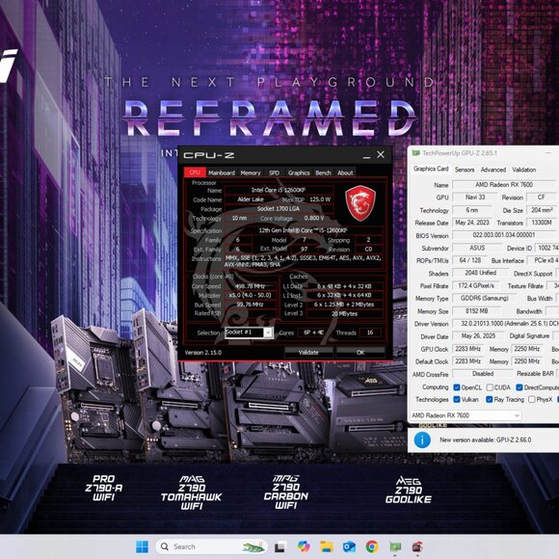Open File Explorer from the taskbar
559x559 pixels.
click(326, 546)
